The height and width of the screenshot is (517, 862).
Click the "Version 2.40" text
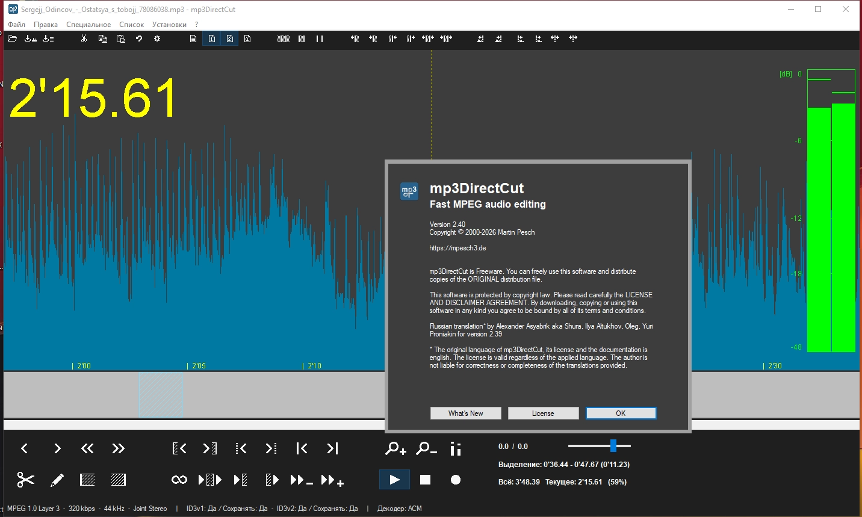point(447,224)
